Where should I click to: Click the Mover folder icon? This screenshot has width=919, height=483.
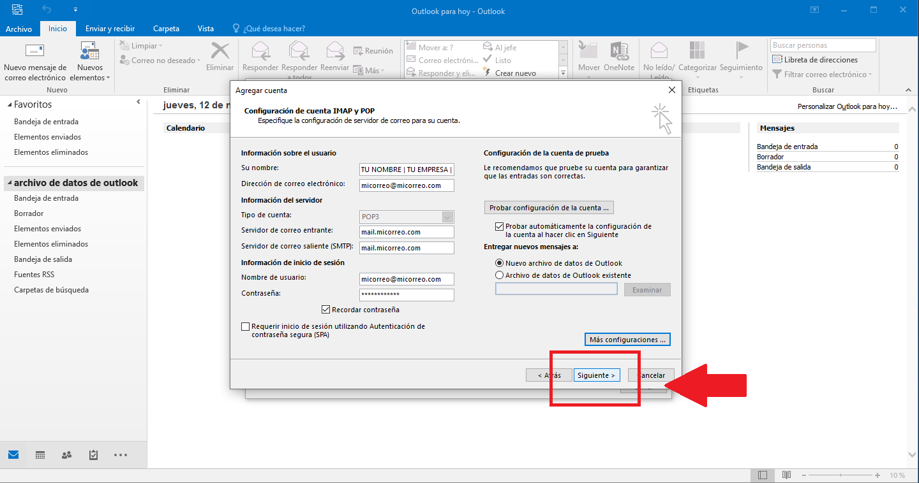point(588,51)
